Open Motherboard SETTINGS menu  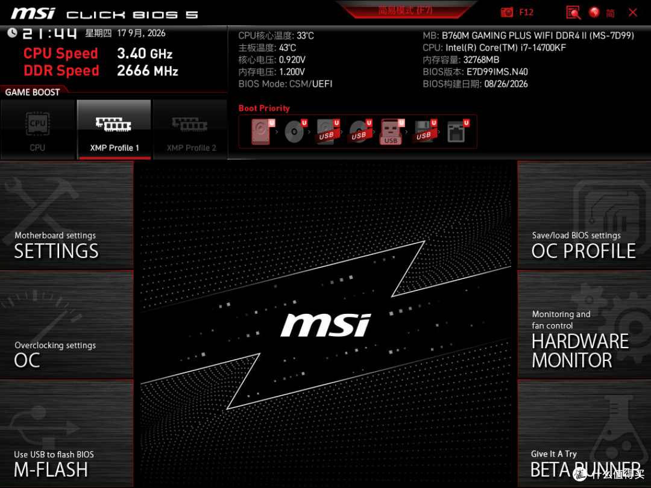pyautogui.click(x=66, y=215)
